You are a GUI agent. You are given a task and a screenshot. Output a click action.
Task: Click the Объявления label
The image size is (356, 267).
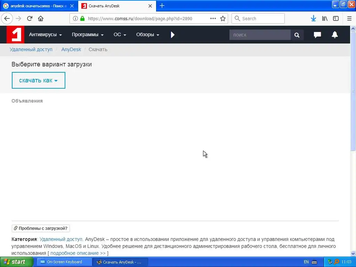click(x=27, y=101)
